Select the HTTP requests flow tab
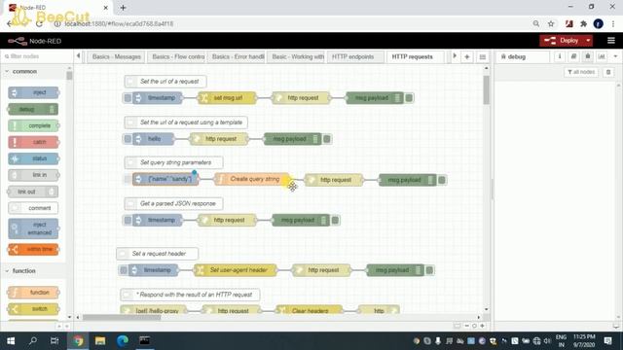Image resolution: width=623 pixels, height=350 pixels. (416, 57)
